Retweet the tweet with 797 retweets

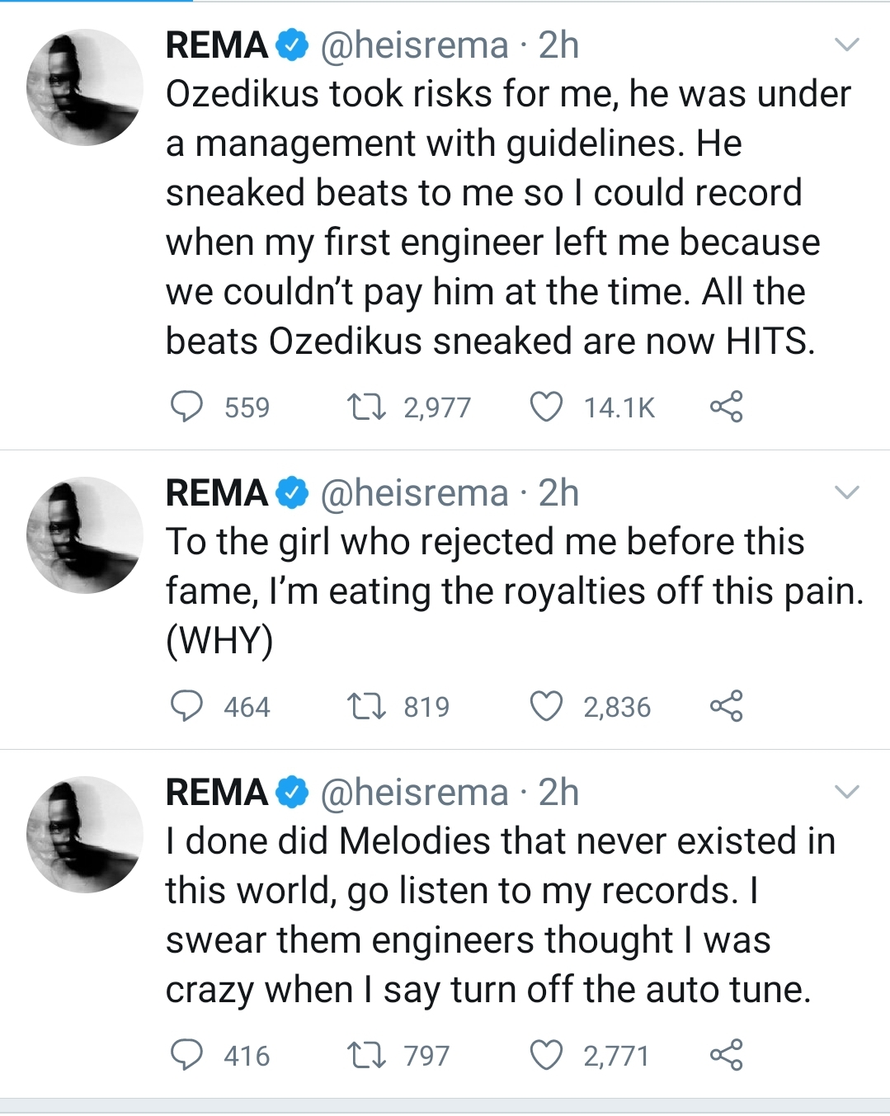(x=366, y=1055)
